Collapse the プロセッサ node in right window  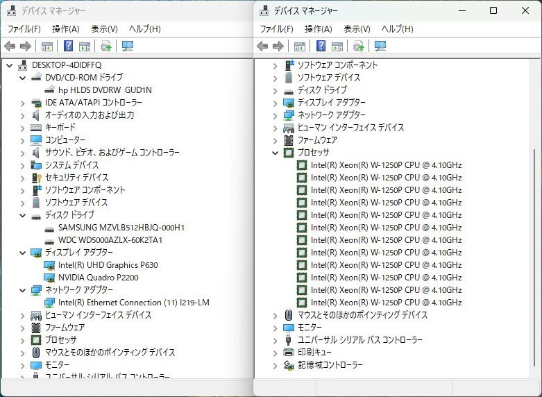click(x=275, y=153)
